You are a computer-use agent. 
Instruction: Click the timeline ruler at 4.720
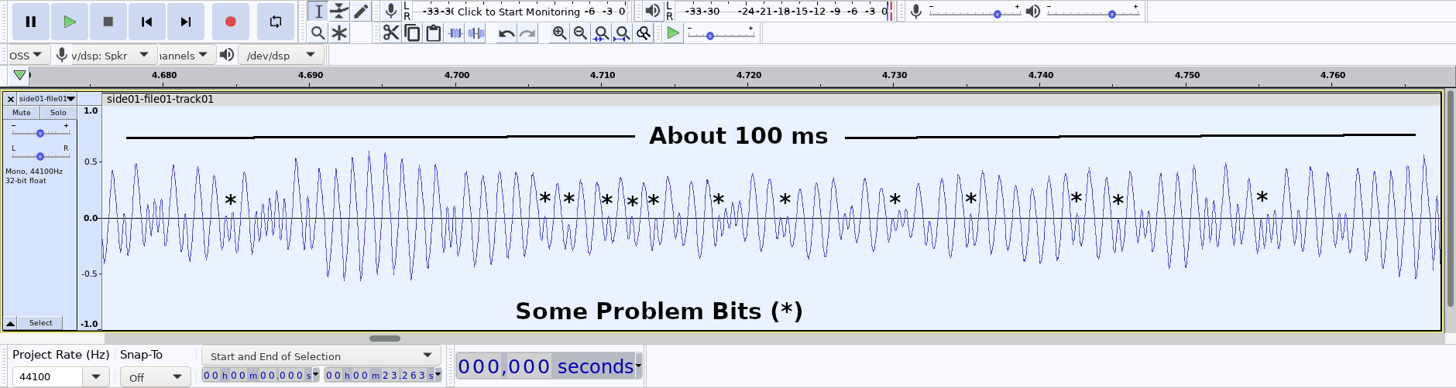[x=749, y=75]
